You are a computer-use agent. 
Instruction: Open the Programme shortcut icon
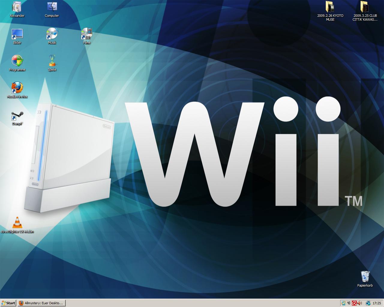point(17,63)
